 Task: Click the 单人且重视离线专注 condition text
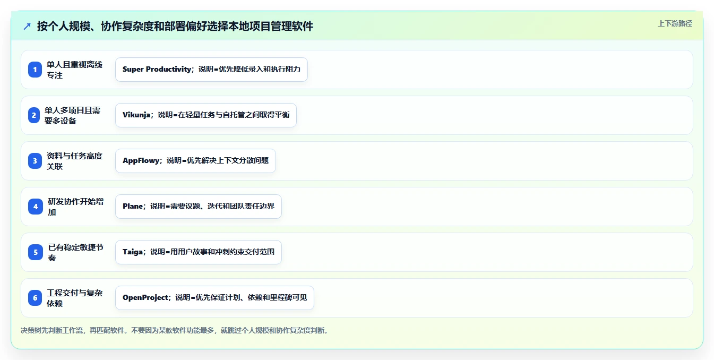74,70
